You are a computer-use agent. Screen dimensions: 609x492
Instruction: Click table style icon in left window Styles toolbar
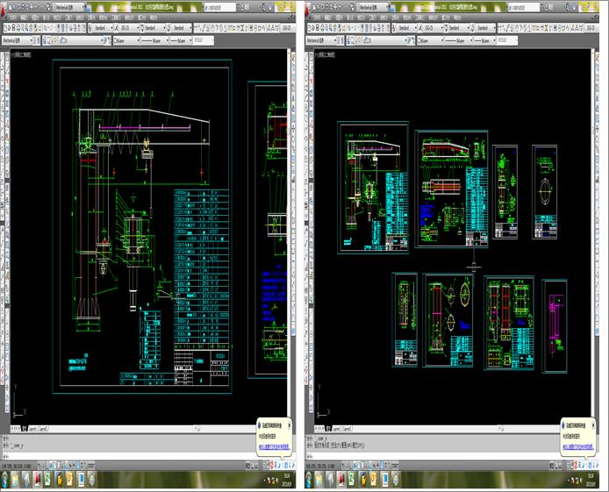(142, 28)
